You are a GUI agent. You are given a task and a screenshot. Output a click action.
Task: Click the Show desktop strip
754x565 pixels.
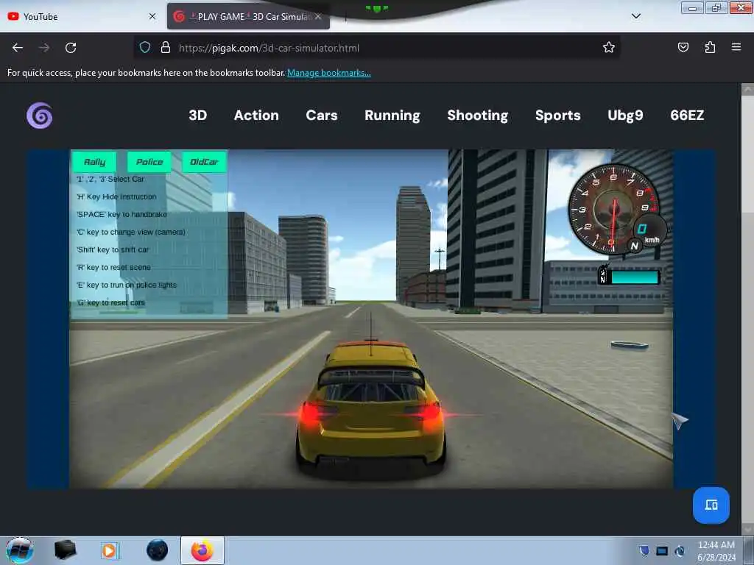pyautogui.click(x=748, y=550)
